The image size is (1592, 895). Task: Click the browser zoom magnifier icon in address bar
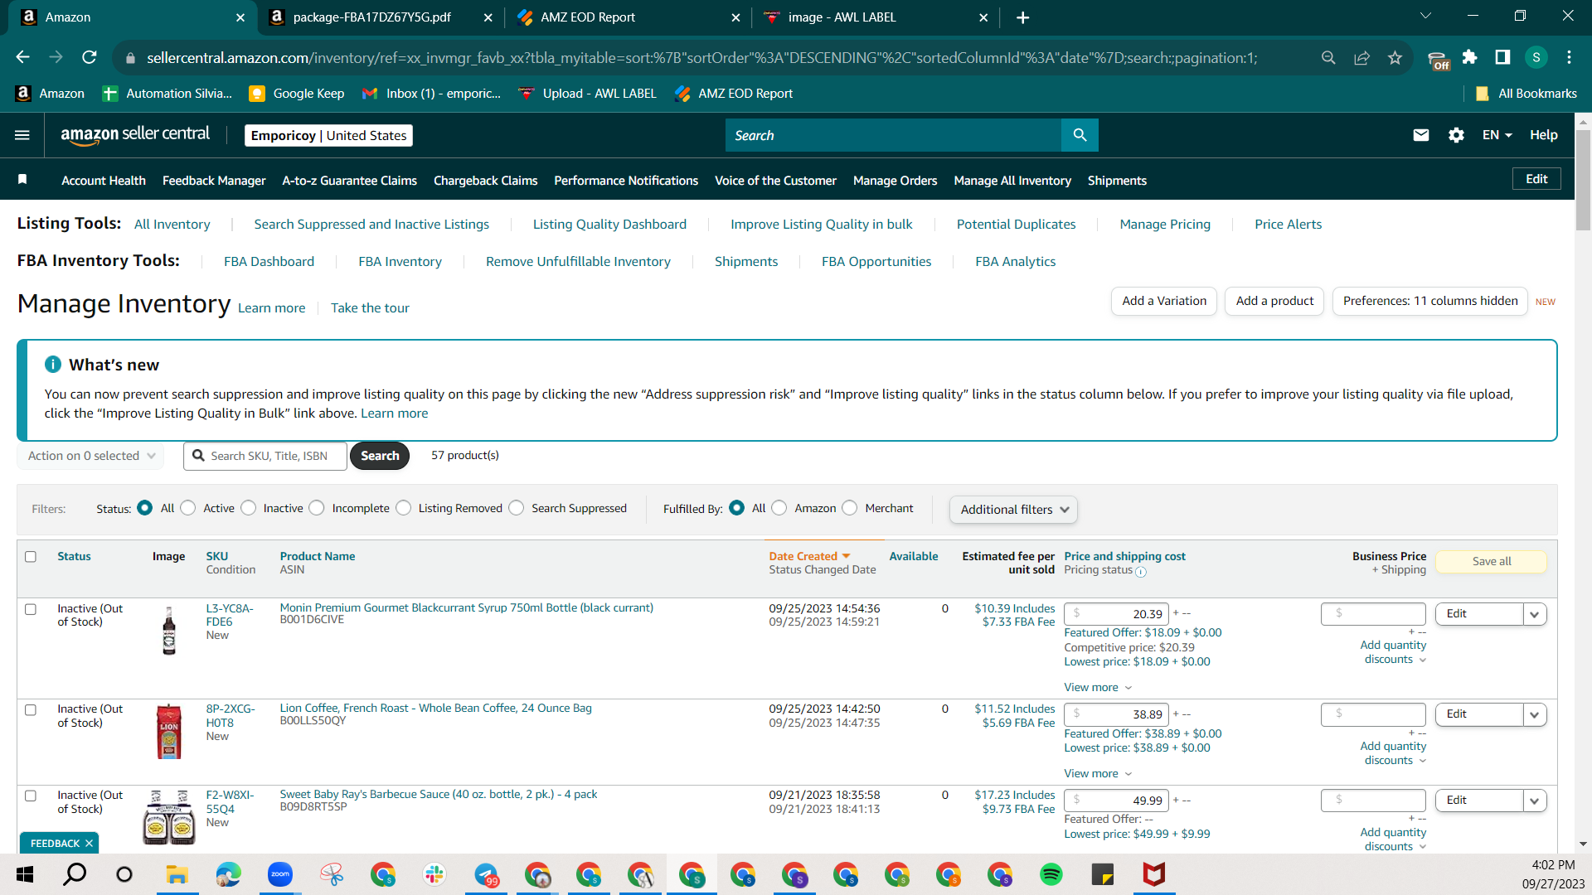(x=1328, y=57)
